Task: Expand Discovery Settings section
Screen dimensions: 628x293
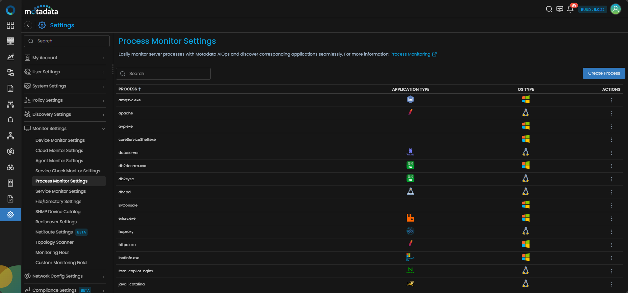Action: (65, 114)
